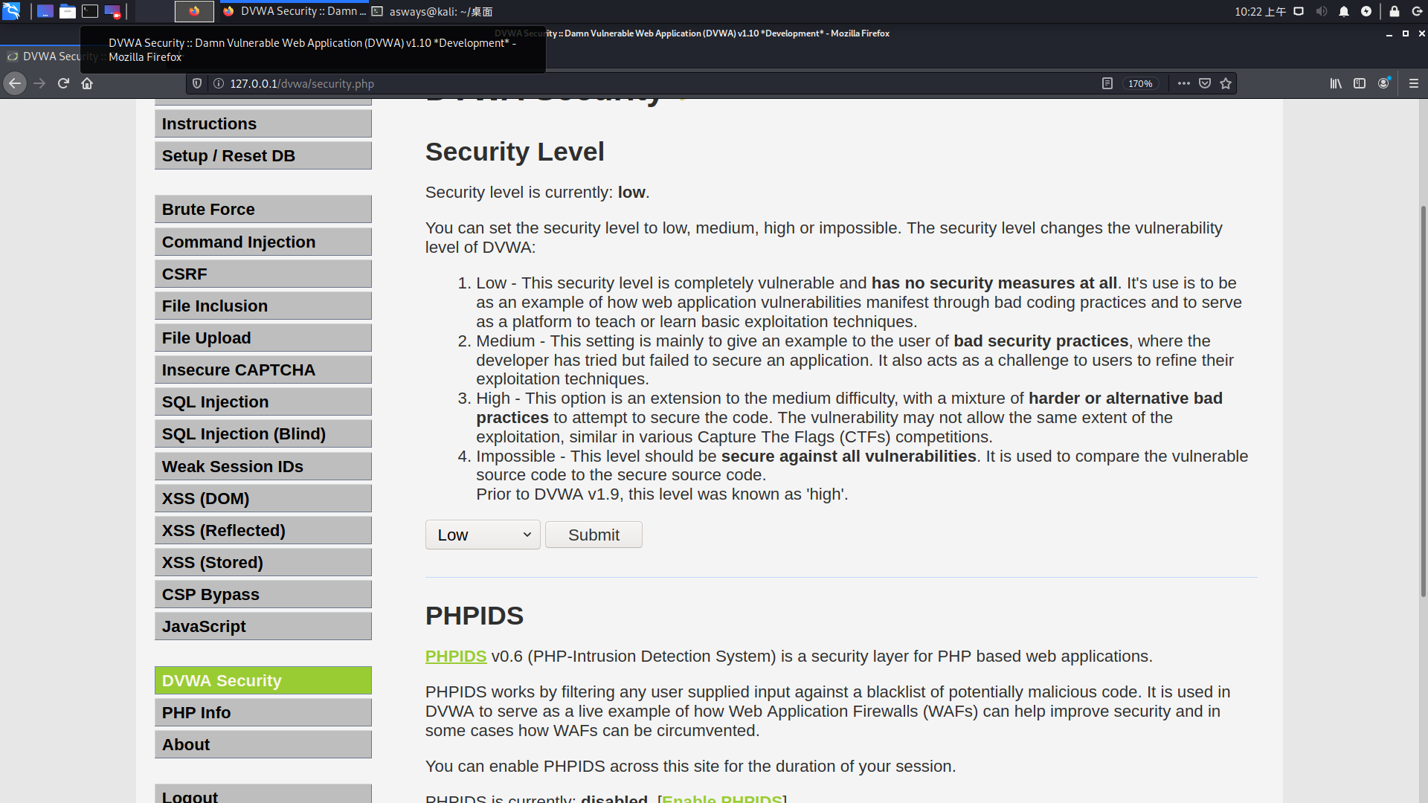
Task: Click the 10:22 clock in the panel
Action: 1260,11
